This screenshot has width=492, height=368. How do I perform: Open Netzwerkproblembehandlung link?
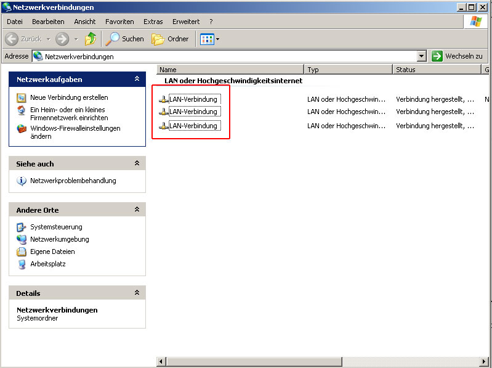pos(73,181)
